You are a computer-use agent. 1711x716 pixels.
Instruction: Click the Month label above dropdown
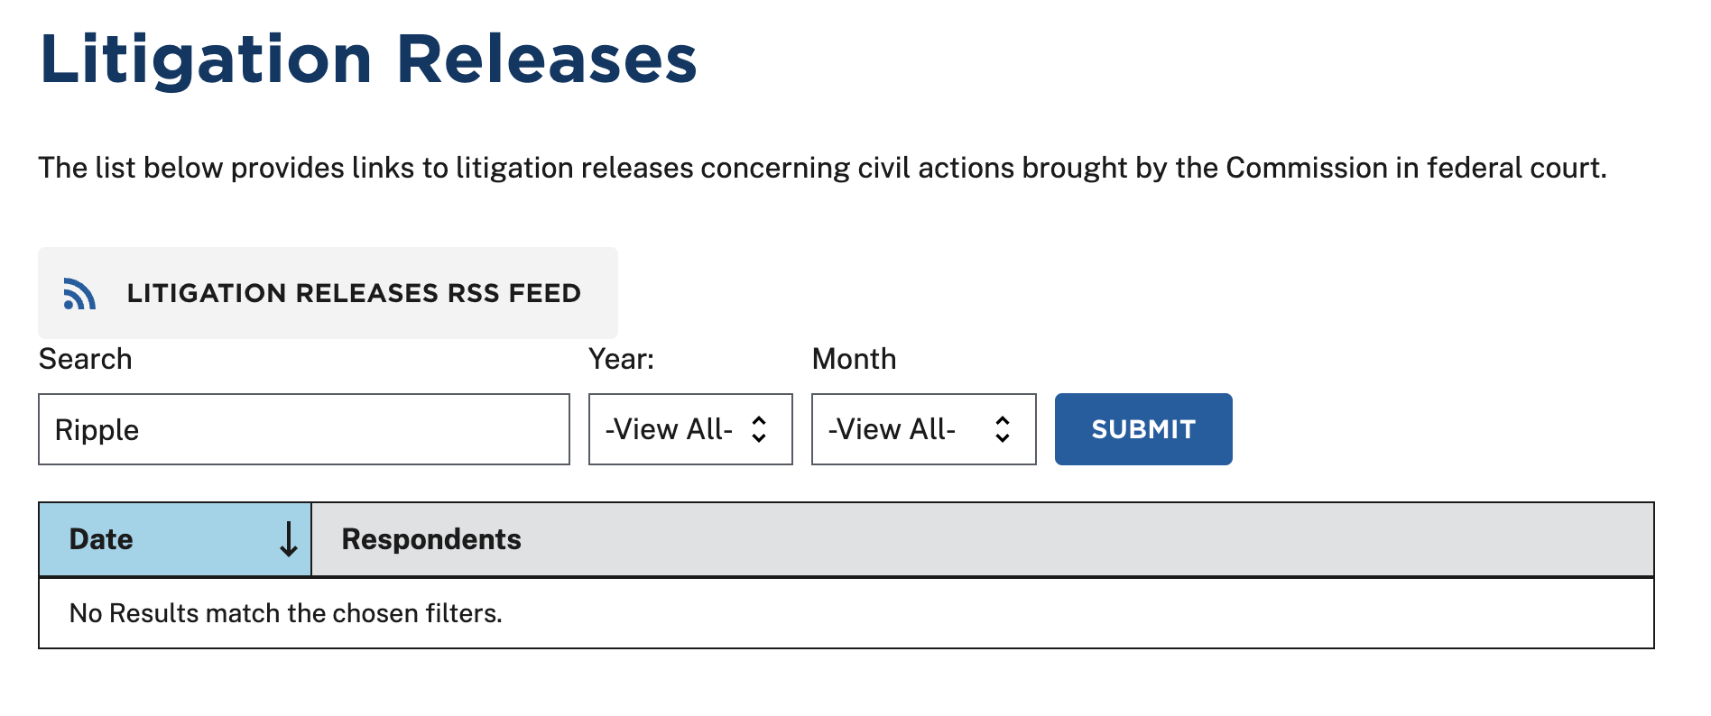pos(855,359)
